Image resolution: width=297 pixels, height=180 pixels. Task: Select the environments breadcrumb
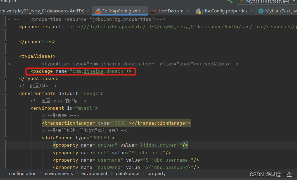pos(59,174)
